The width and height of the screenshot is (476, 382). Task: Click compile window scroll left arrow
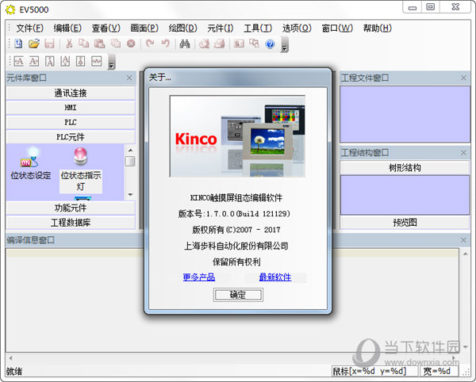(x=10, y=358)
